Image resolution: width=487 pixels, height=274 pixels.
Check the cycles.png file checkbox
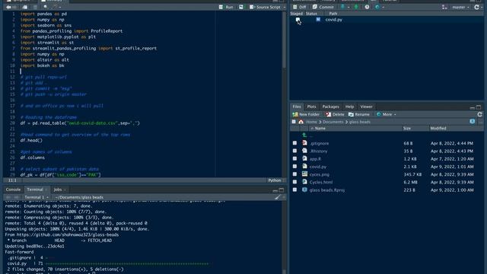pos(294,174)
